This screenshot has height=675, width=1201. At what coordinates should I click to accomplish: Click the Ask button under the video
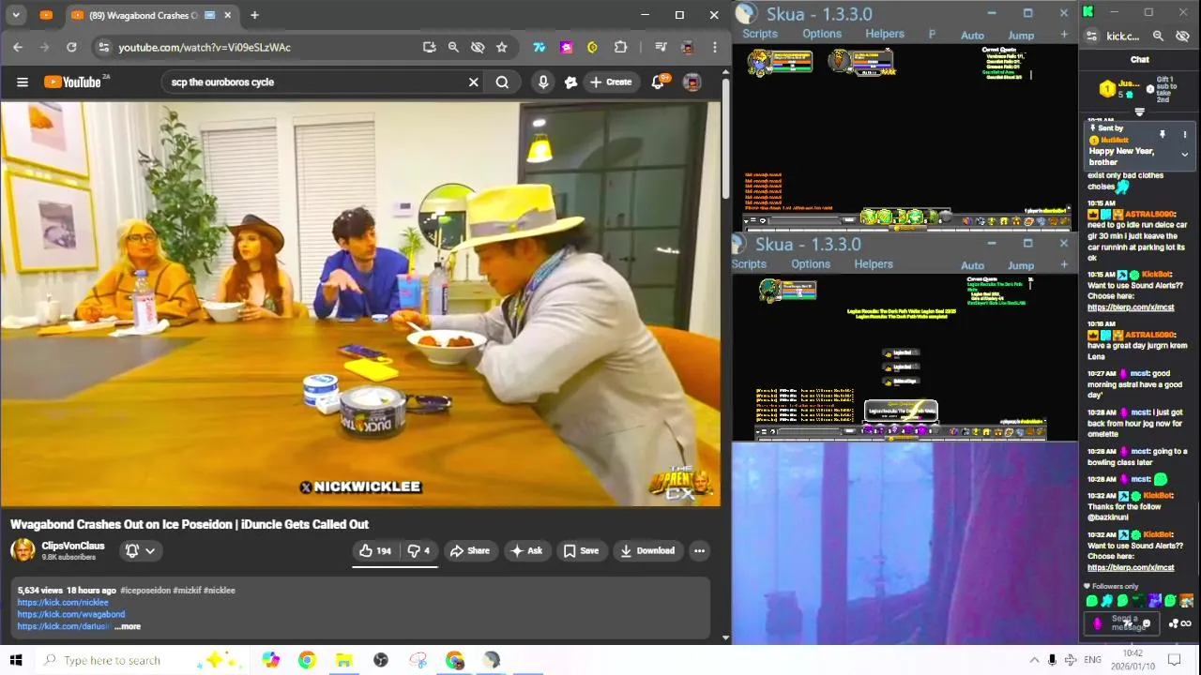click(x=525, y=550)
